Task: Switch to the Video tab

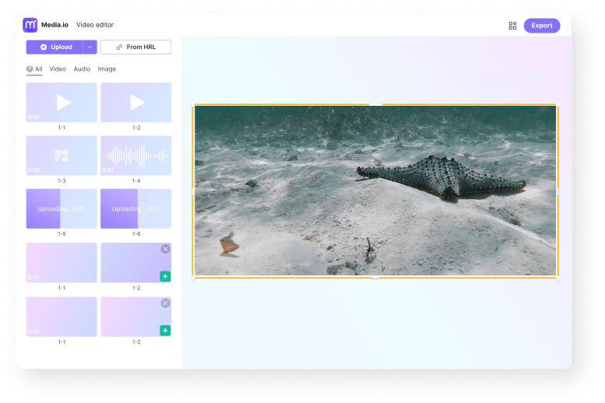Action: (58, 69)
